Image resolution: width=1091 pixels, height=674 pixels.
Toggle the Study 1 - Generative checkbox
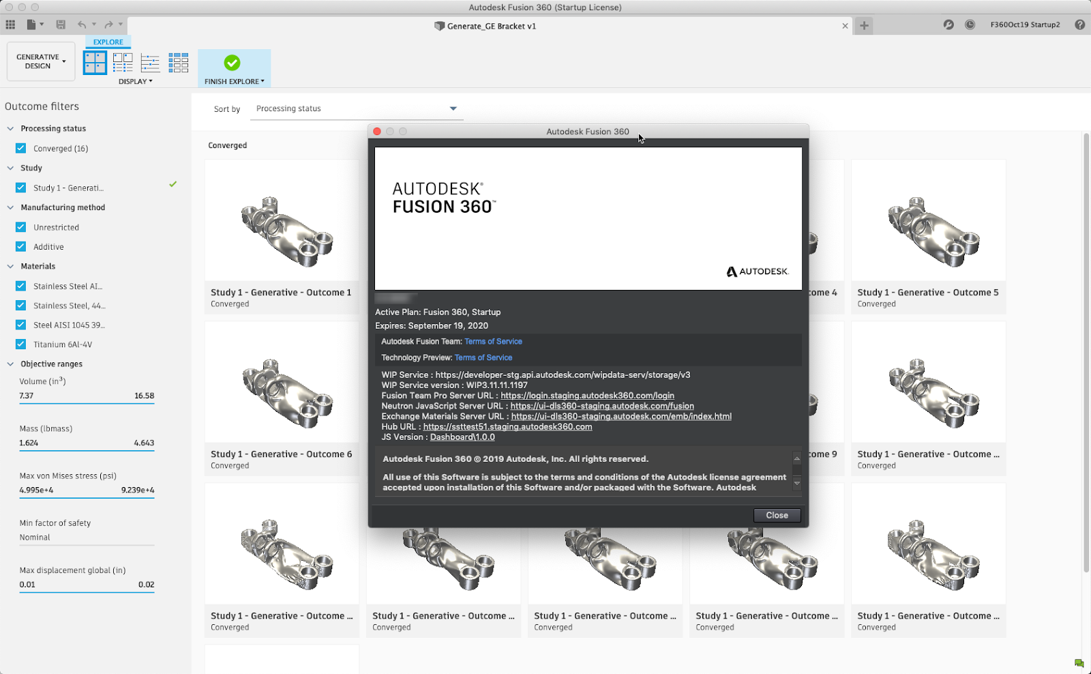tap(21, 188)
